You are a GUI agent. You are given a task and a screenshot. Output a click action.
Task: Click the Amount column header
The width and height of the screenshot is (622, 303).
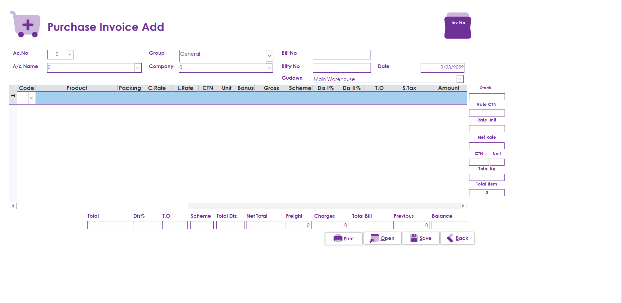coord(448,88)
